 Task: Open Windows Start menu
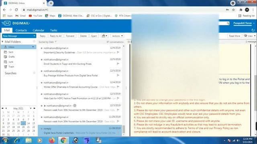tap(5, 140)
